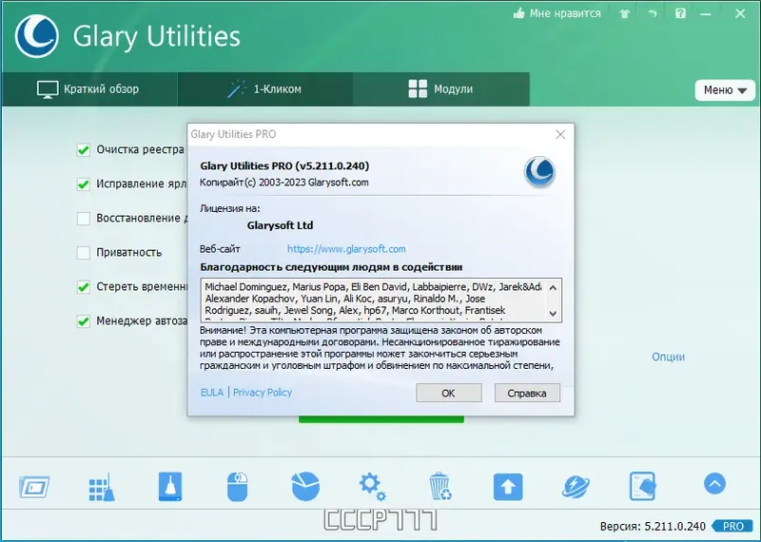Open the https://www.glarysoft.com link

click(346, 249)
